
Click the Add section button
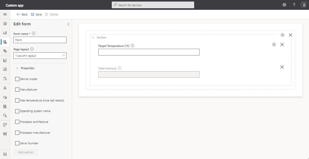(x=26, y=152)
